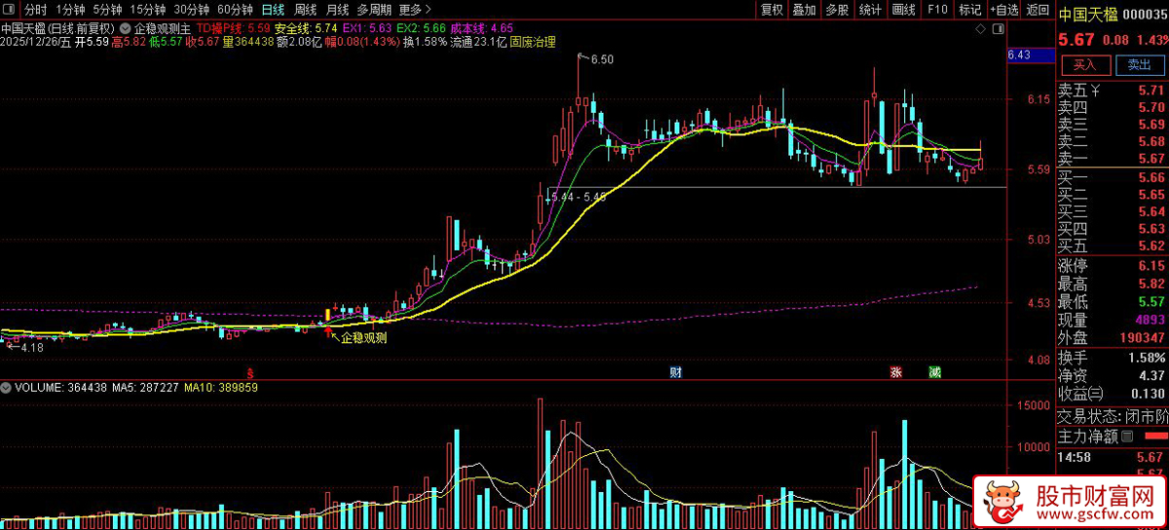Click the 标记 mark button
This screenshot has height=530, width=1169.
pyautogui.click(x=969, y=10)
